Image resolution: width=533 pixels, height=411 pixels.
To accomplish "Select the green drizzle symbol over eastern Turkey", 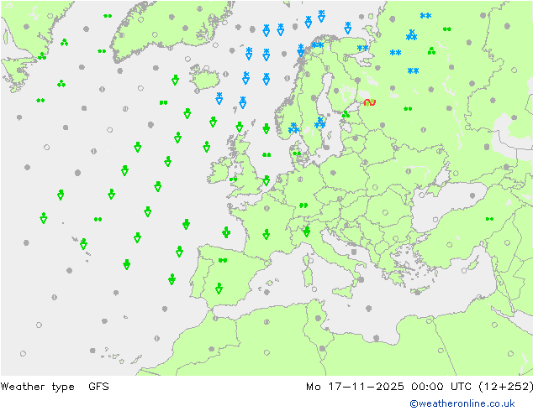I will coord(489,219).
